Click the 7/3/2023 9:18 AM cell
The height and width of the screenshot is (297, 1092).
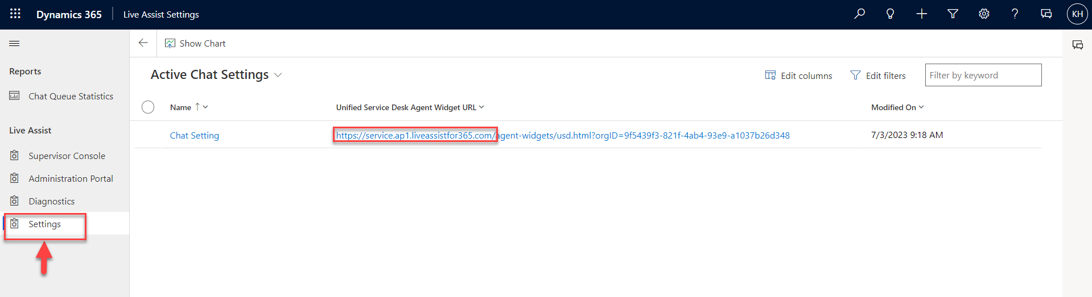coord(907,135)
